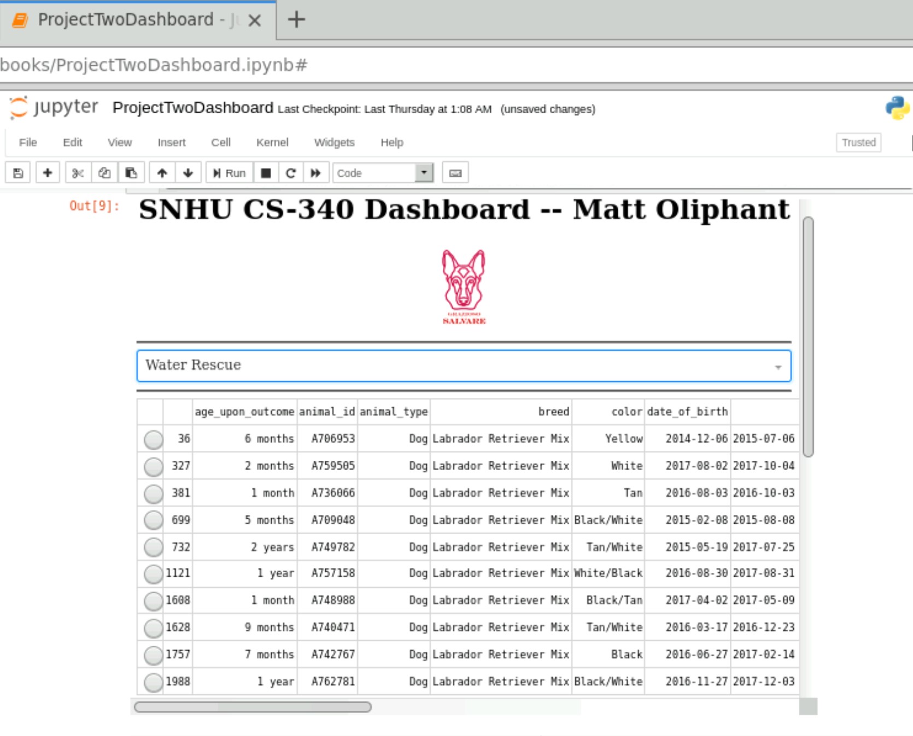Move the selected cell up with the arrow icon
The height and width of the screenshot is (736, 913).
coord(162,172)
